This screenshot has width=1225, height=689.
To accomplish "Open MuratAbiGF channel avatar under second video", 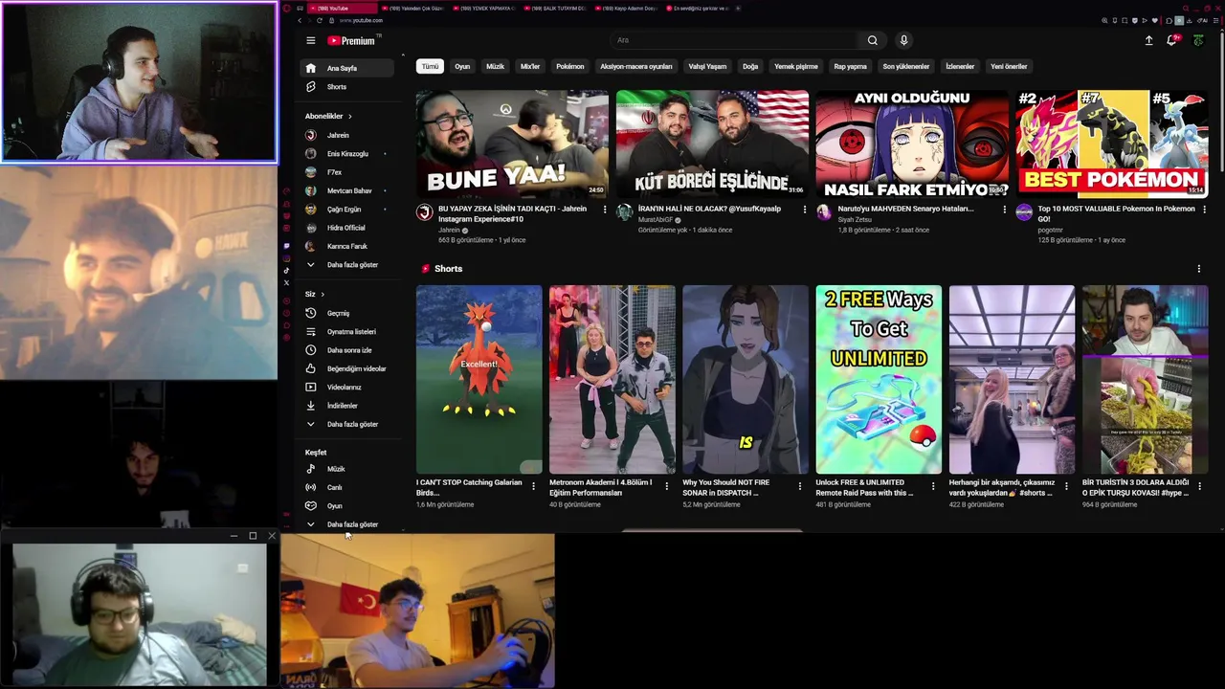I will coord(624,212).
